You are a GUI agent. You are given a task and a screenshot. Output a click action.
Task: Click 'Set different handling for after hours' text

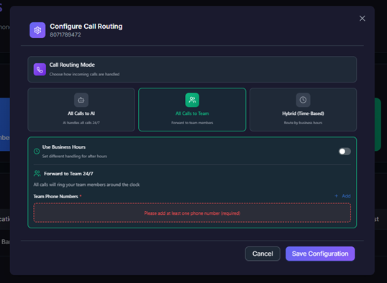click(x=75, y=157)
